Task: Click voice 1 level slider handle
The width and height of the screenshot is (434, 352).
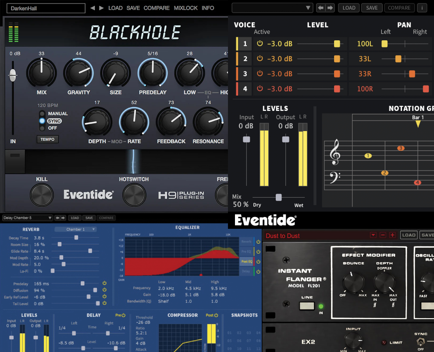Action: click(337, 44)
